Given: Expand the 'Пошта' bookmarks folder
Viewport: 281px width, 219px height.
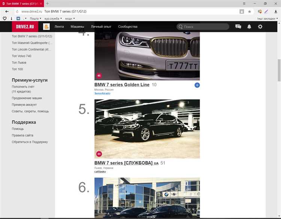Looking at the screenshot, I should [35, 19].
